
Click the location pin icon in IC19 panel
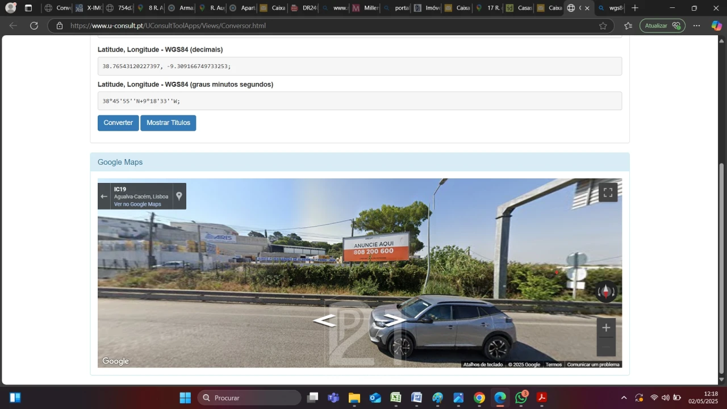[179, 196]
